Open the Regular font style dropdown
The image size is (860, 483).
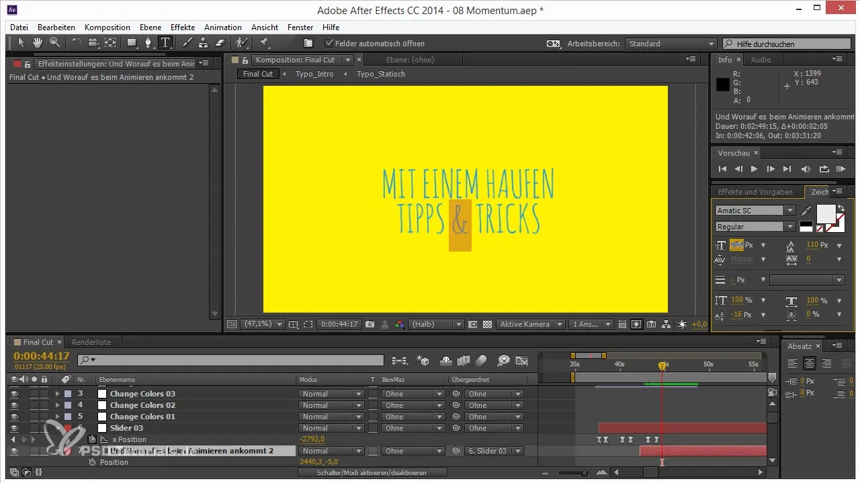point(755,227)
